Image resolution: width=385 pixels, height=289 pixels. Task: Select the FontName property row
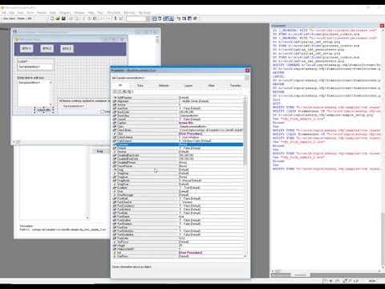click(x=178, y=217)
